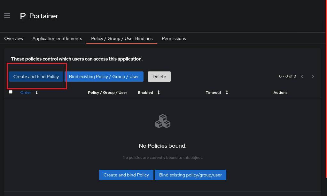
Task: Toggle the select-all rows checkbox
Action: pyautogui.click(x=11, y=92)
